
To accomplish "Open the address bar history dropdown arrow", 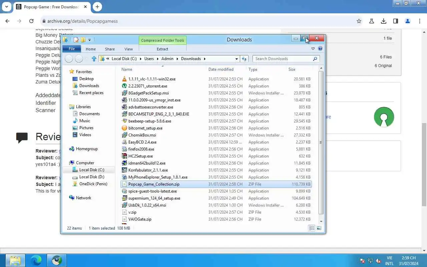I will point(237,59).
